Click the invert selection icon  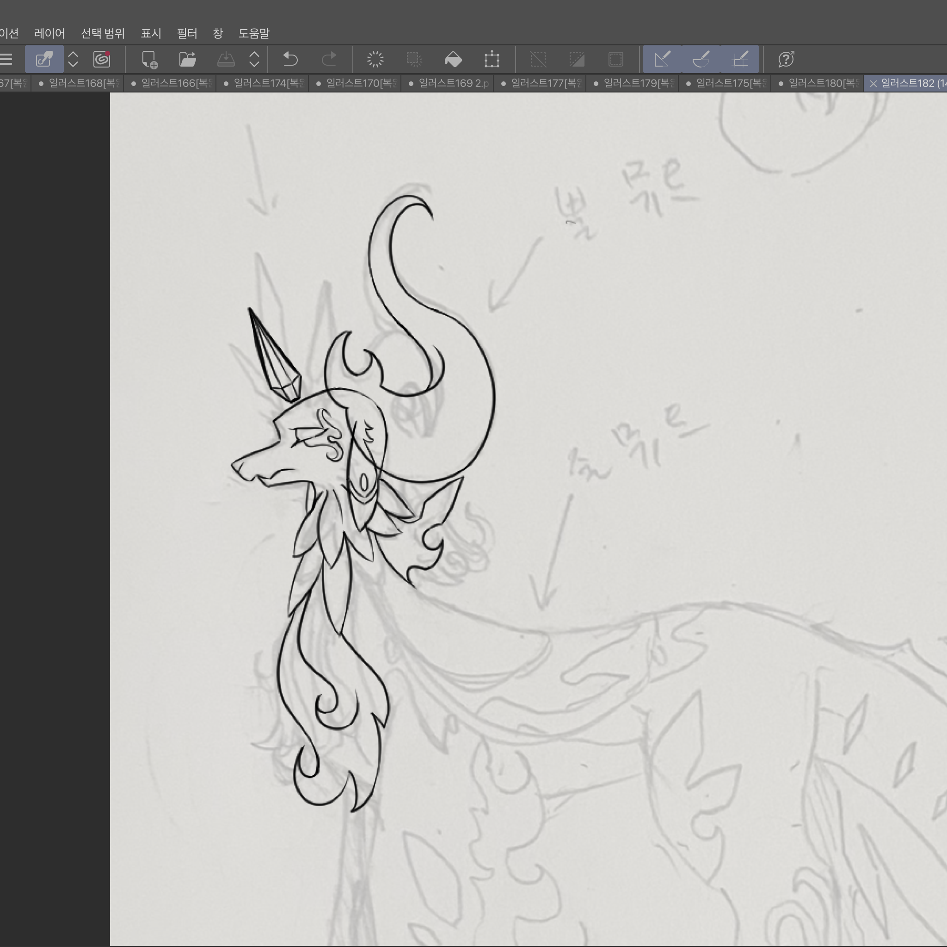click(577, 59)
